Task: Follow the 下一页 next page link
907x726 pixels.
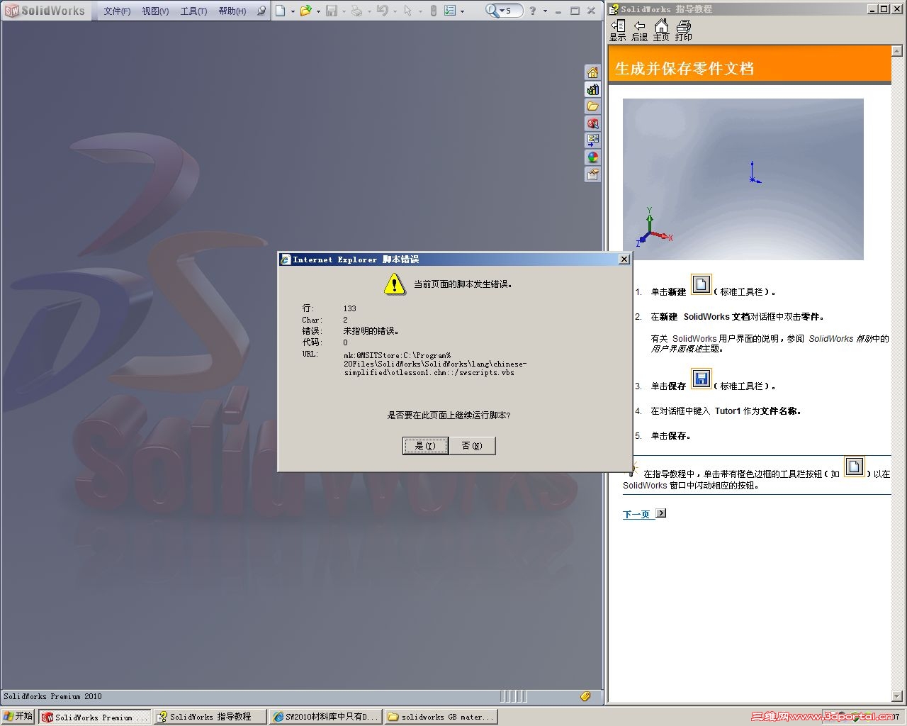Action: tap(636, 515)
